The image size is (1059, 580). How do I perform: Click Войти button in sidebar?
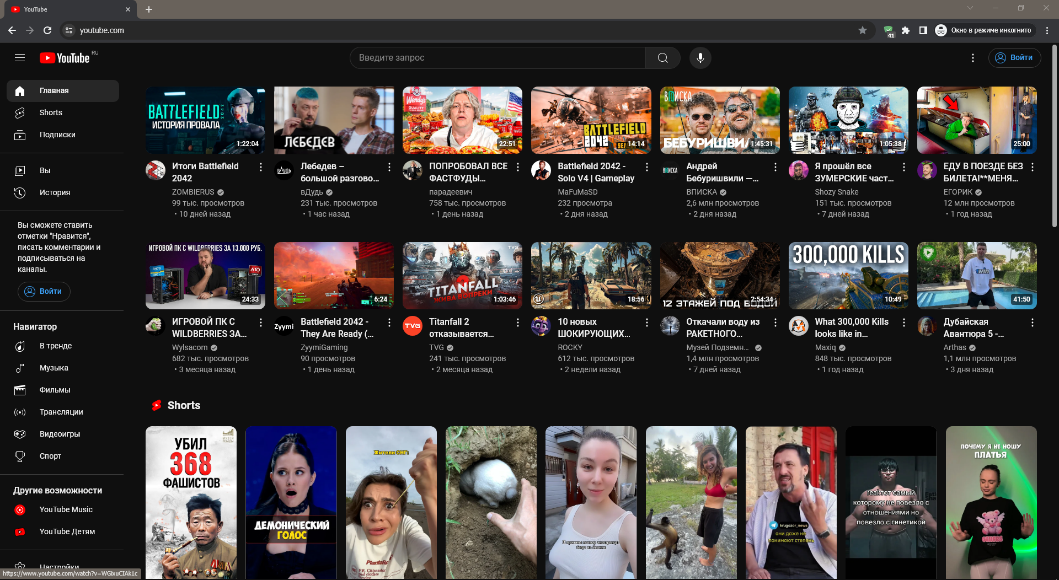pos(44,292)
